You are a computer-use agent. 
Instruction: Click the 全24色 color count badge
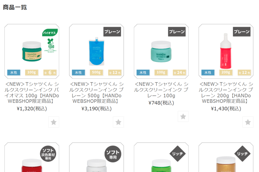[180, 73]
